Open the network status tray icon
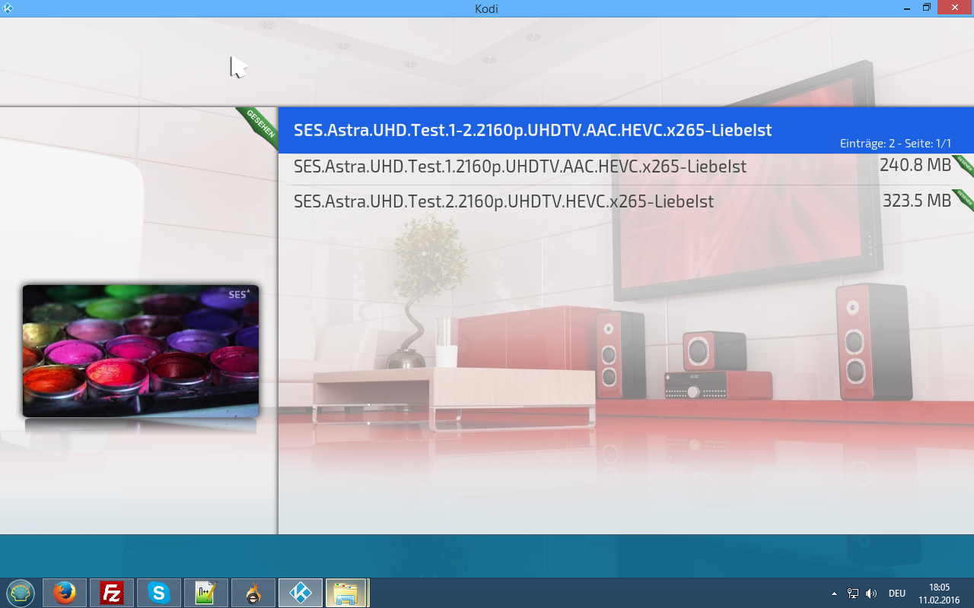The height and width of the screenshot is (608, 974). (x=853, y=594)
